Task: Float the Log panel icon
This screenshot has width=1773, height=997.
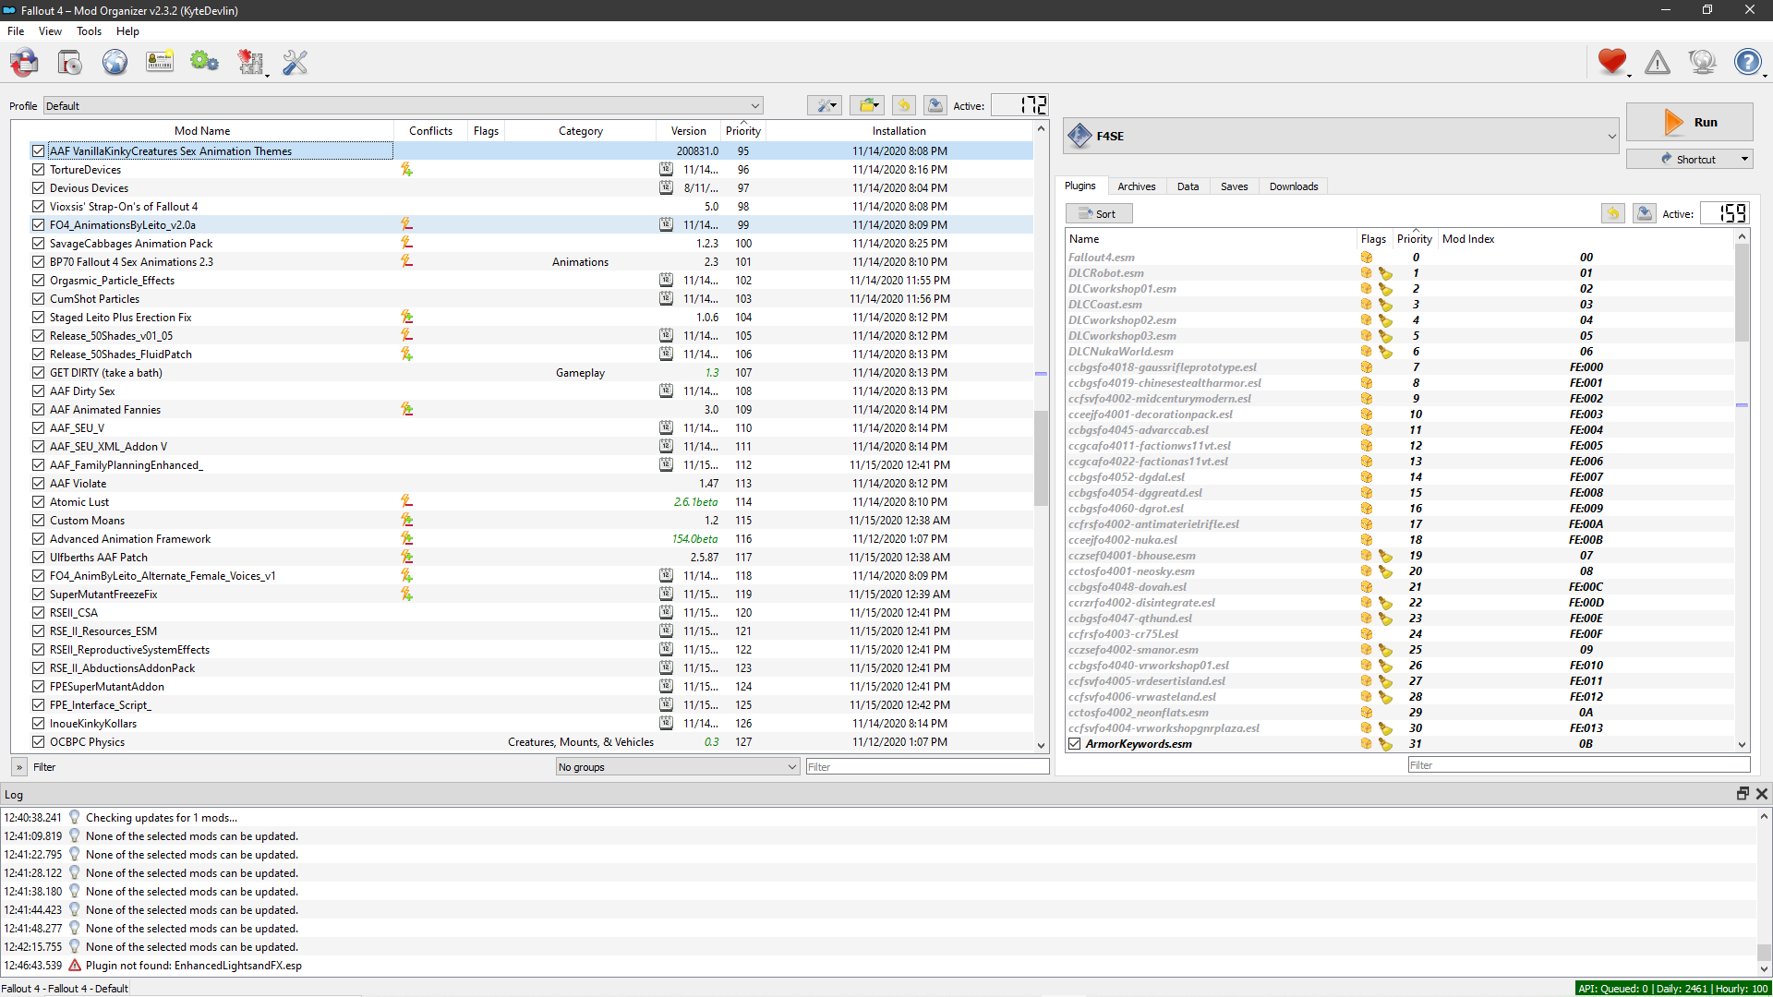Action: point(1743,794)
